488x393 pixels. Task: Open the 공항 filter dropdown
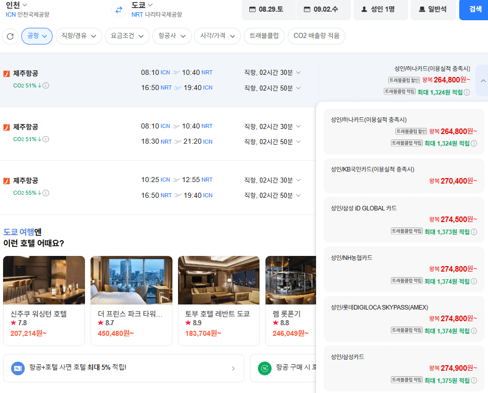[37, 36]
